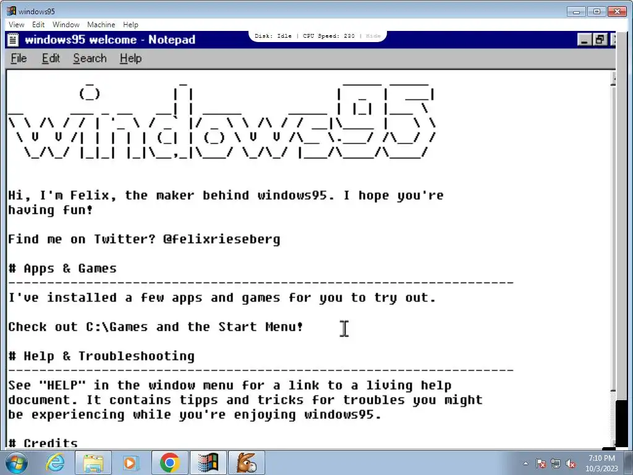Screen dimensions: 633x475
Task: Open Windows Explorer folder from taskbar
Action: pos(93,463)
